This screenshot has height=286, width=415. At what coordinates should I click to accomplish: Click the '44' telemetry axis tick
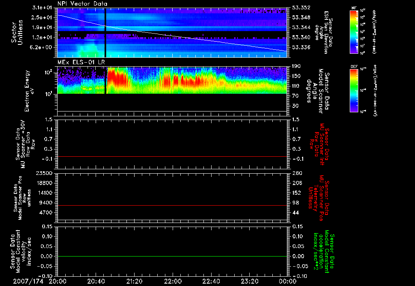click(x=295, y=212)
